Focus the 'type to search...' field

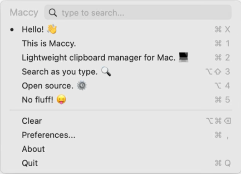pos(138,12)
